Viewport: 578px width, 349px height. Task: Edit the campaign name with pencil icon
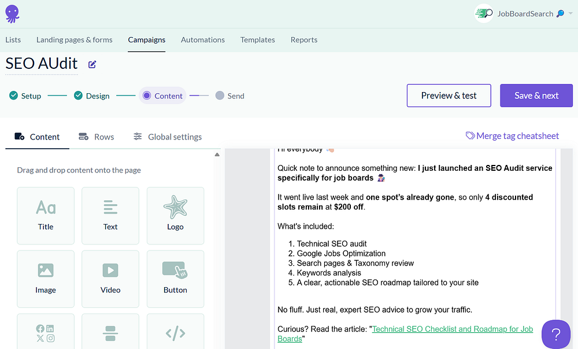pyautogui.click(x=92, y=64)
